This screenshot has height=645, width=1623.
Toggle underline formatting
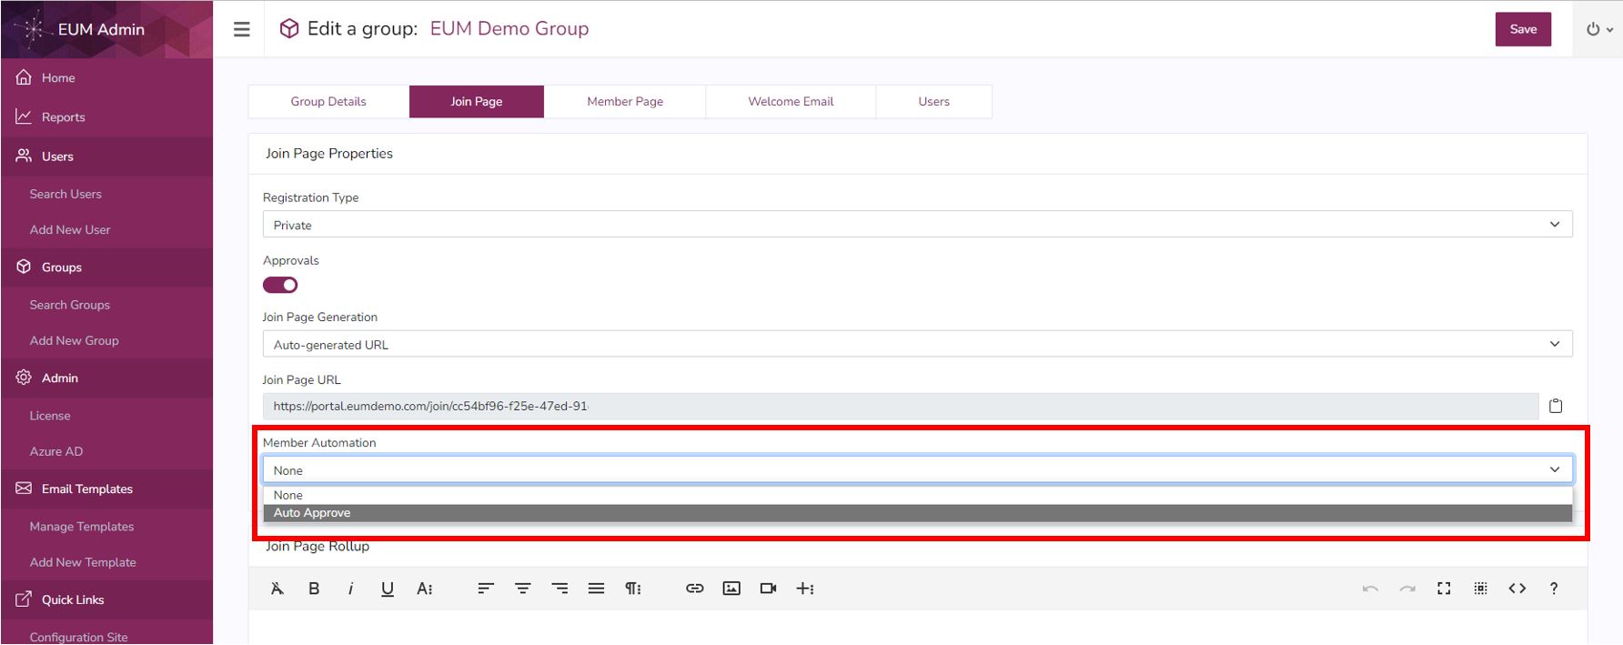tap(388, 589)
